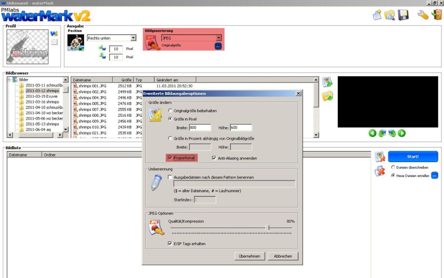Open the Rechts unten position dropdown
Image resolution: width=444 pixels, height=278 pixels.
click(133, 38)
